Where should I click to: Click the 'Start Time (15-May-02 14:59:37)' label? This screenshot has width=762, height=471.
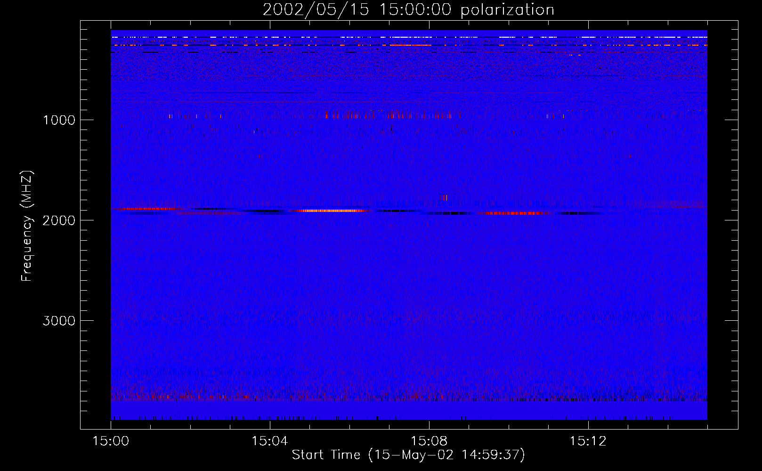pos(408,455)
